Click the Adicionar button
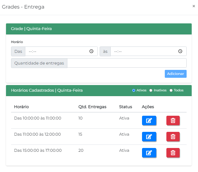 176,74
